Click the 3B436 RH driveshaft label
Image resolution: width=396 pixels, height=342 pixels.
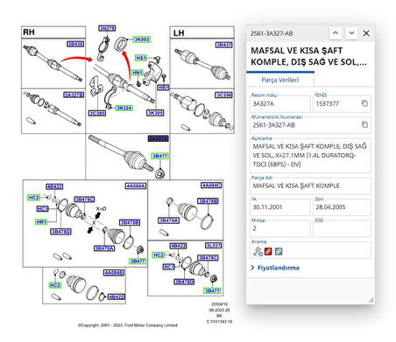(x=75, y=44)
